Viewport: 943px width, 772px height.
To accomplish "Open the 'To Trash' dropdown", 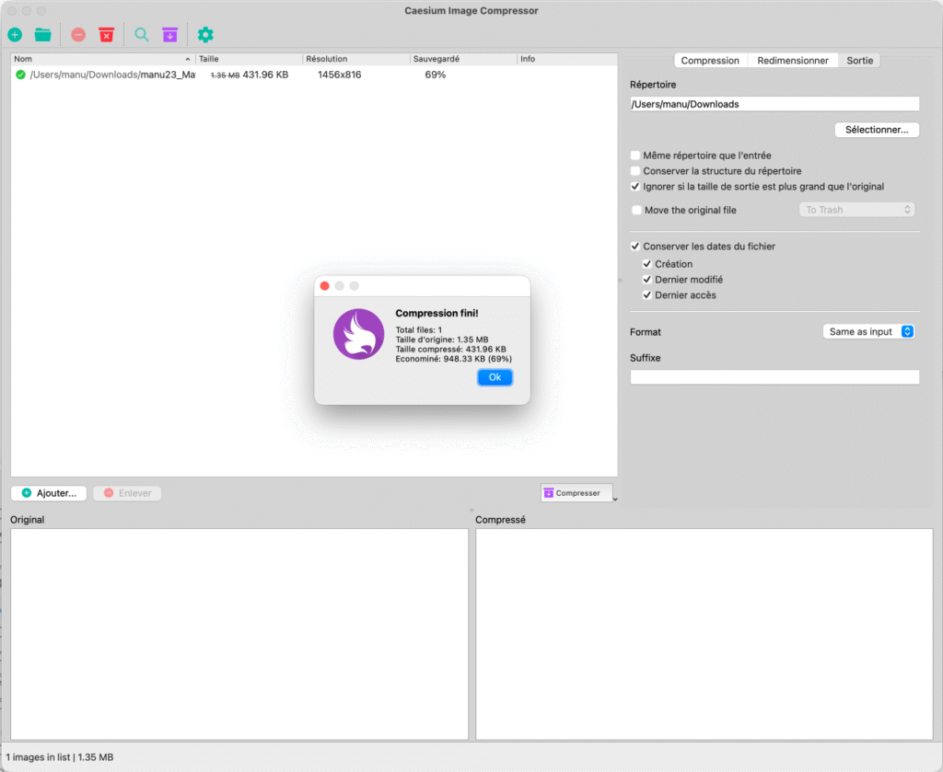I will tap(856, 210).
